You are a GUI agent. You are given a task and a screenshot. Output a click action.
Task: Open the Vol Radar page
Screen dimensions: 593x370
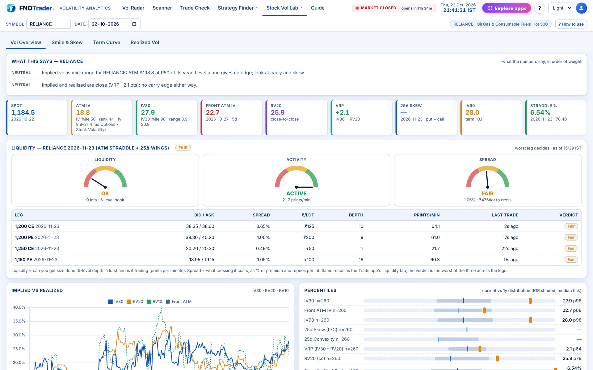[x=133, y=8]
